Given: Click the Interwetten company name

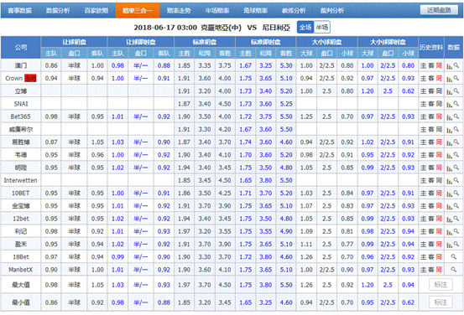Looking at the screenshot, I should point(20,180).
